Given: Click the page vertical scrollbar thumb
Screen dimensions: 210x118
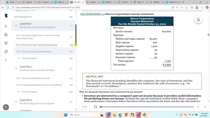Looking at the screenshot, I should coord(208,35).
